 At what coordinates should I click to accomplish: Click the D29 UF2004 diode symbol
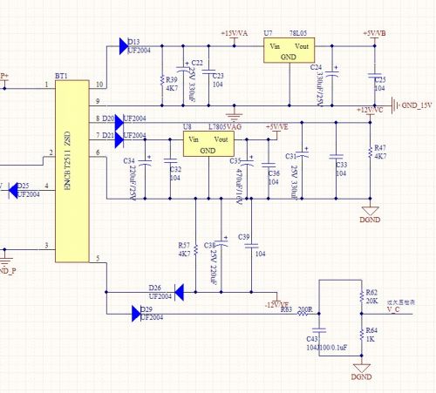click(136, 314)
